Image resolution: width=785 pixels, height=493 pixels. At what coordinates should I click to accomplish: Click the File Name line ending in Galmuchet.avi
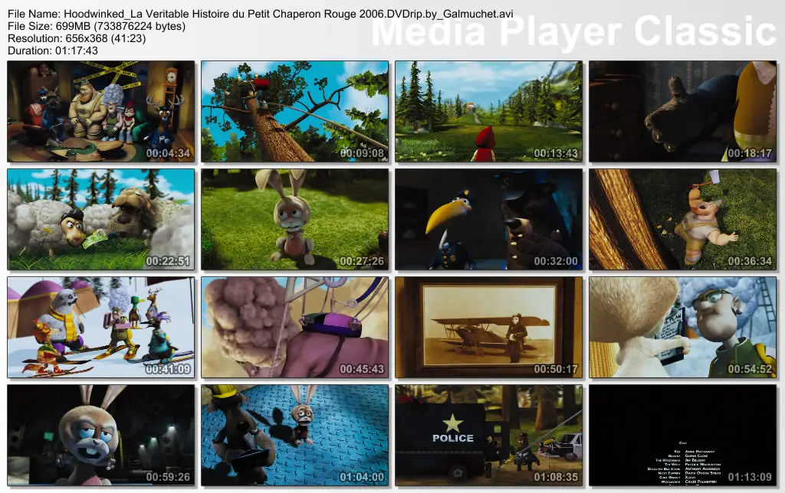[261, 14]
